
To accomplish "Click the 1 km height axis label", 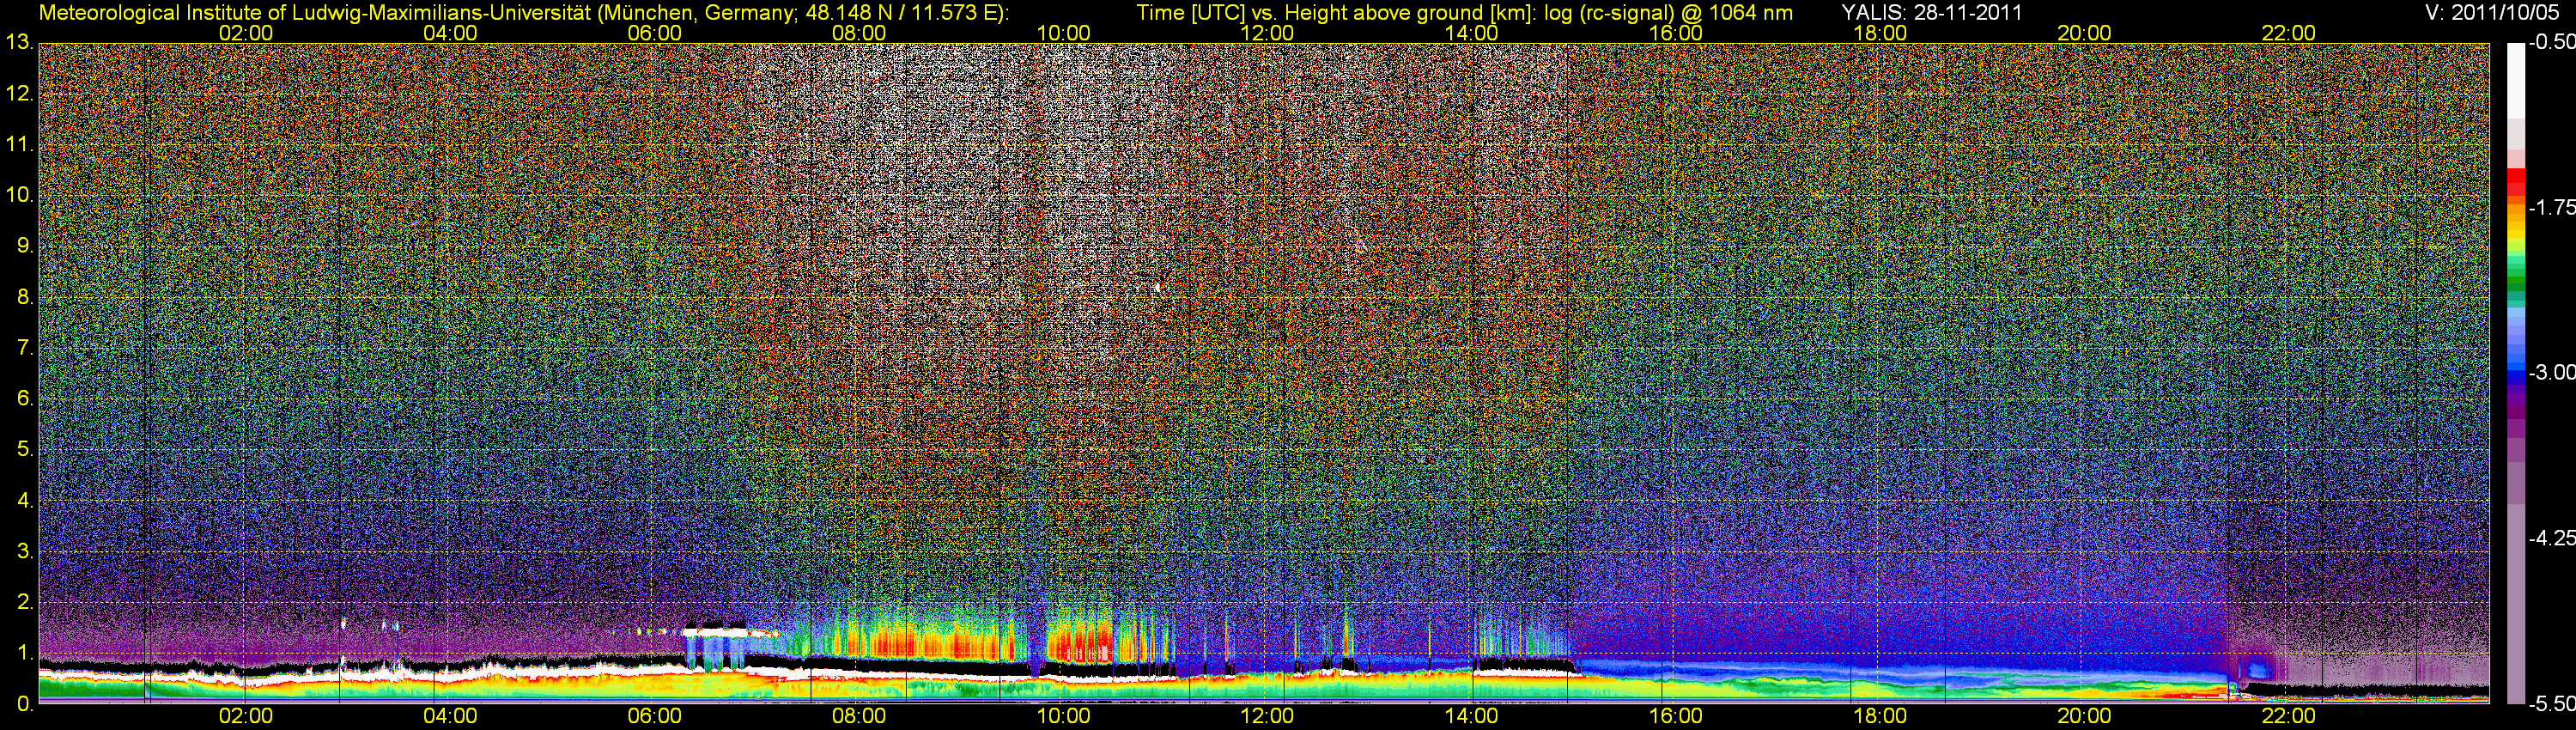I will point(24,653).
